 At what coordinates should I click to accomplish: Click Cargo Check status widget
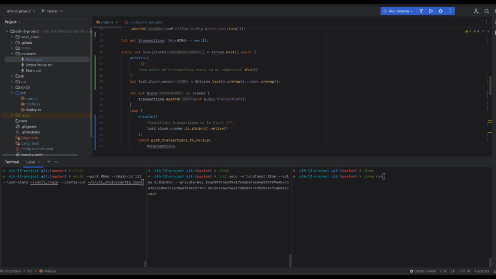(423, 271)
